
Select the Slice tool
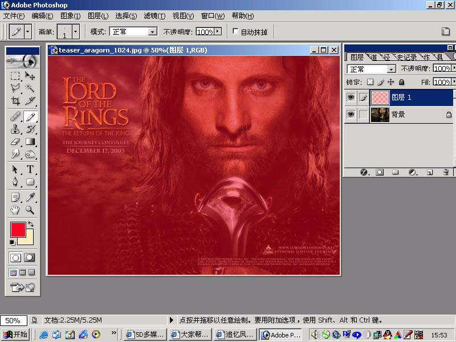[x=30, y=101]
